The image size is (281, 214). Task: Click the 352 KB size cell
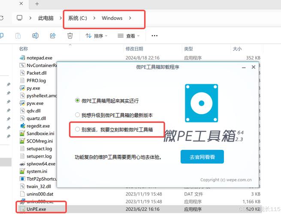click(x=253, y=58)
